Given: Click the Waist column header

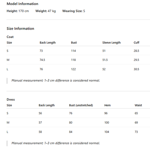Looking at the screenshot, I should tap(138, 105).
